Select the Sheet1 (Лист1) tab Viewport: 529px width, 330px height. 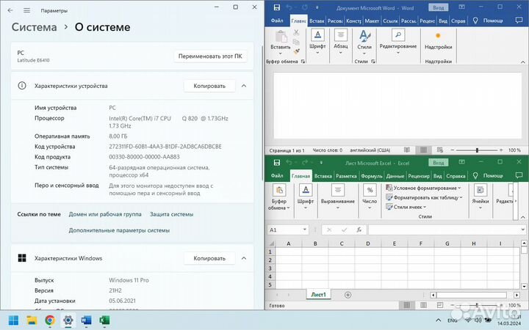(318, 295)
